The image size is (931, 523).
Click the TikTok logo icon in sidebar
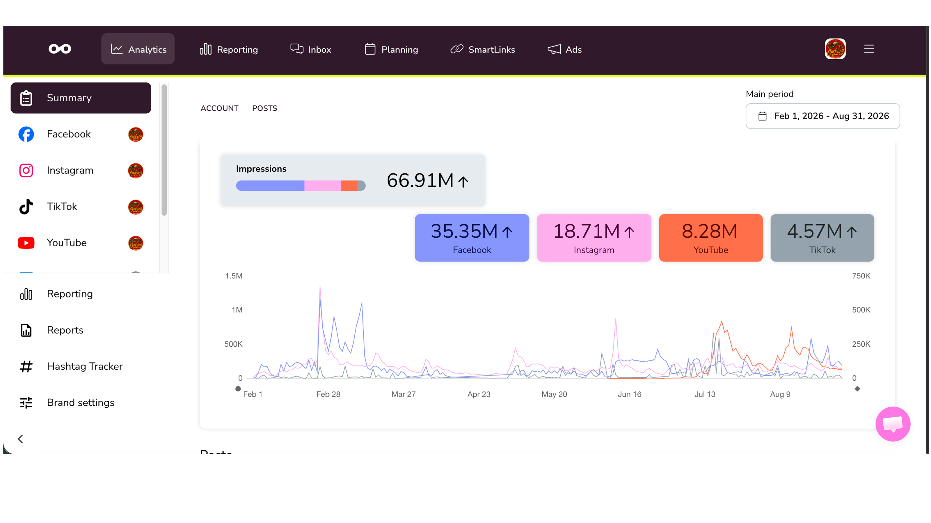tap(26, 207)
